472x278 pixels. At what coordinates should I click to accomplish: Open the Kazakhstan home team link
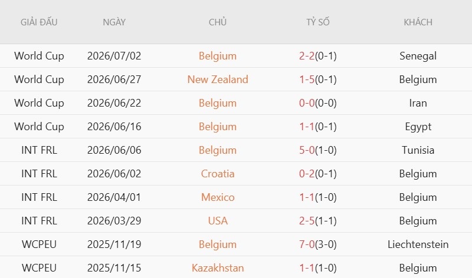(x=218, y=268)
